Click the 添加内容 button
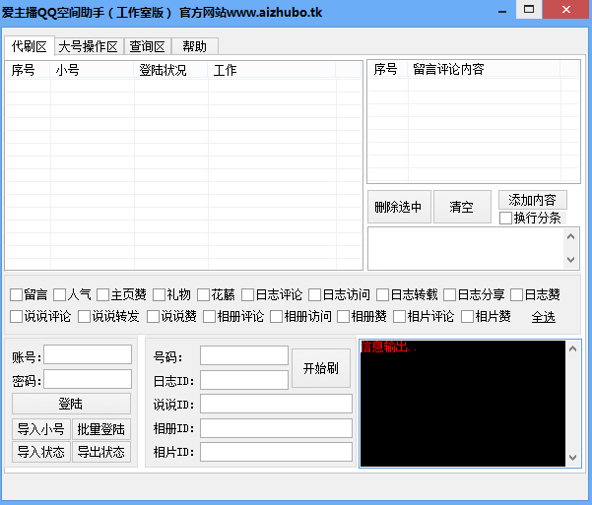The image size is (592, 505). [x=532, y=200]
